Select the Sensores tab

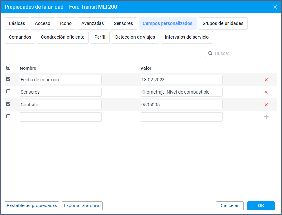click(123, 24)
